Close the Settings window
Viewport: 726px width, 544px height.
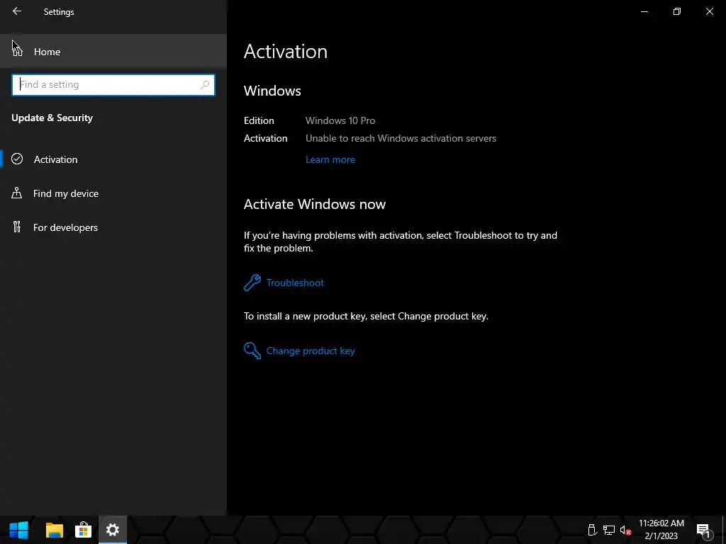pos(709,11)
